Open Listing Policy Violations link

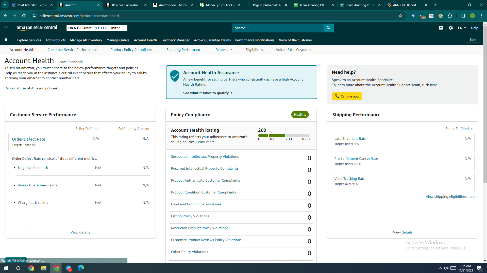190,216
